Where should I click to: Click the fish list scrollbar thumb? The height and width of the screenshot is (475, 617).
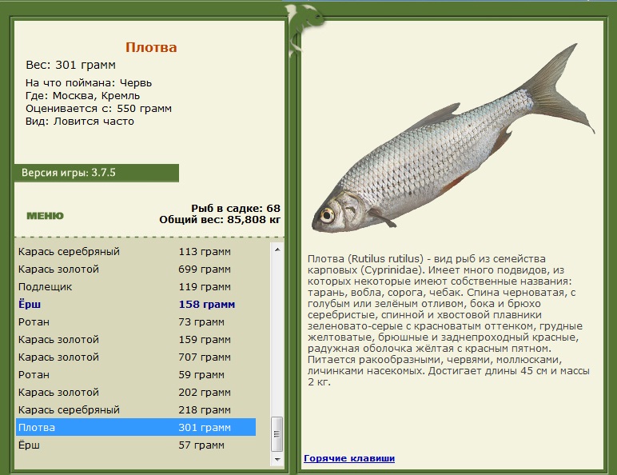[x=277, y=434]
